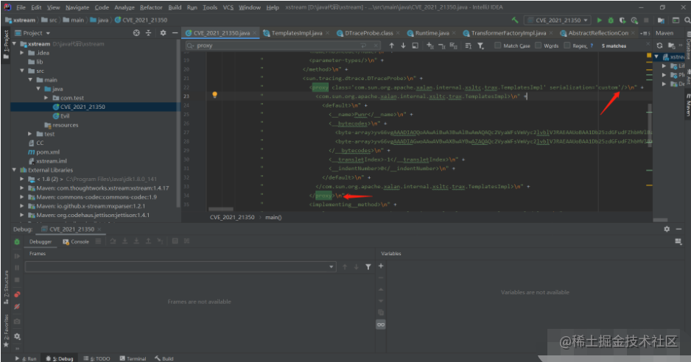Open Debug tool window settings gear at right
Image resolution: width=691 pixels, height=362 pixels.
pos(667,229)
